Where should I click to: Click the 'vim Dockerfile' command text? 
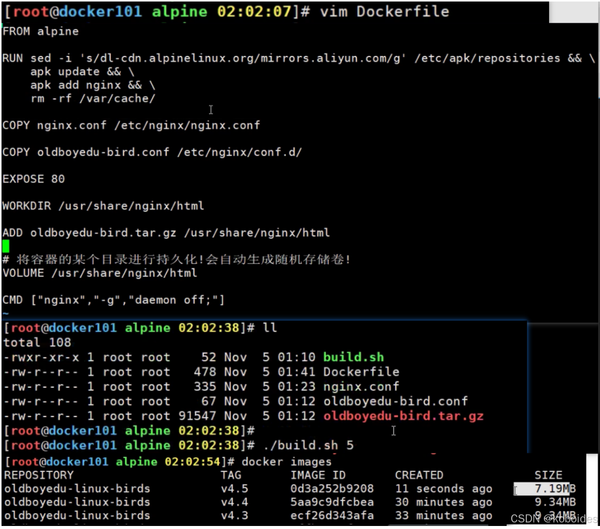coord(384,12)
